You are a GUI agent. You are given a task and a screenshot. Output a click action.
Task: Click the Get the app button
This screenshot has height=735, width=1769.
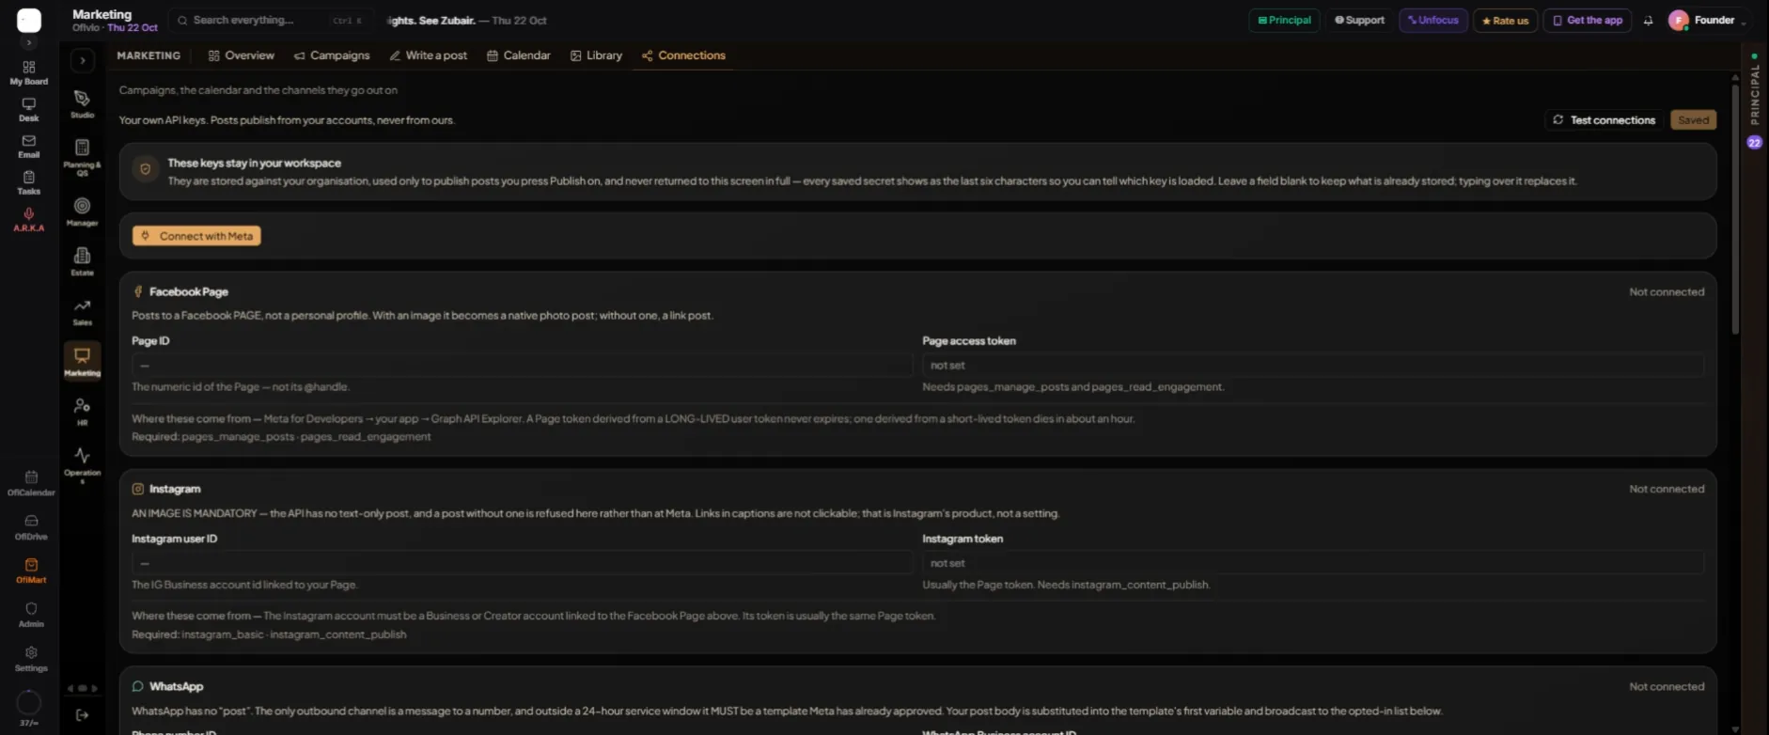coord(1588,21)
